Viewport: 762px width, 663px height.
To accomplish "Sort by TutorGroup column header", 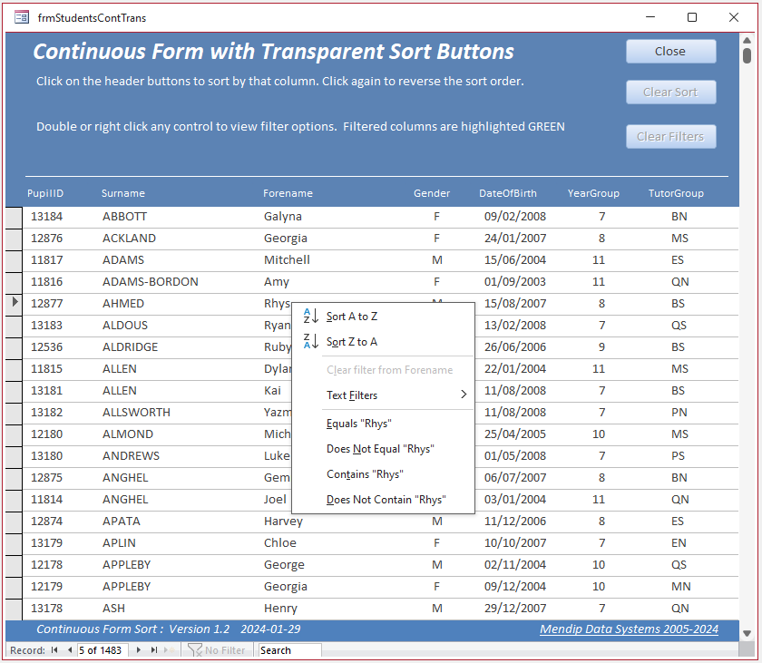I will (676, 193).
